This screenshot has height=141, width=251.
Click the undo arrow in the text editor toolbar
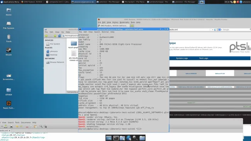[17, 126]
